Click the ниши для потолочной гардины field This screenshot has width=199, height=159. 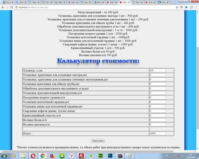(157, 106)
